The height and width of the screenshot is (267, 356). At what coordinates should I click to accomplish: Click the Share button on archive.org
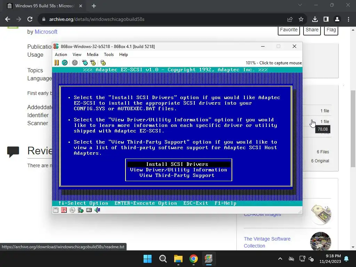(312, 30)
